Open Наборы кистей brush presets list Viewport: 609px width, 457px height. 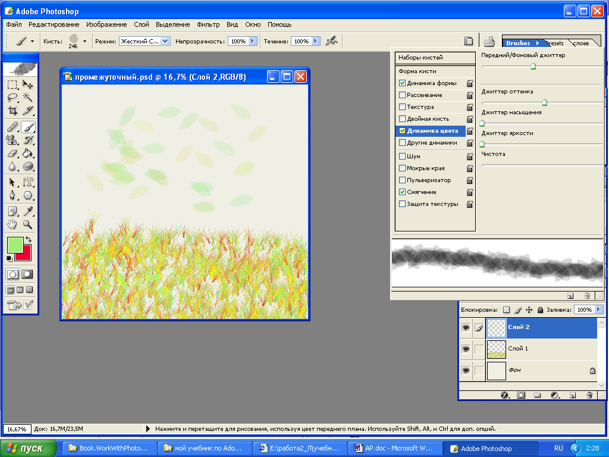[x=420, y=58]
